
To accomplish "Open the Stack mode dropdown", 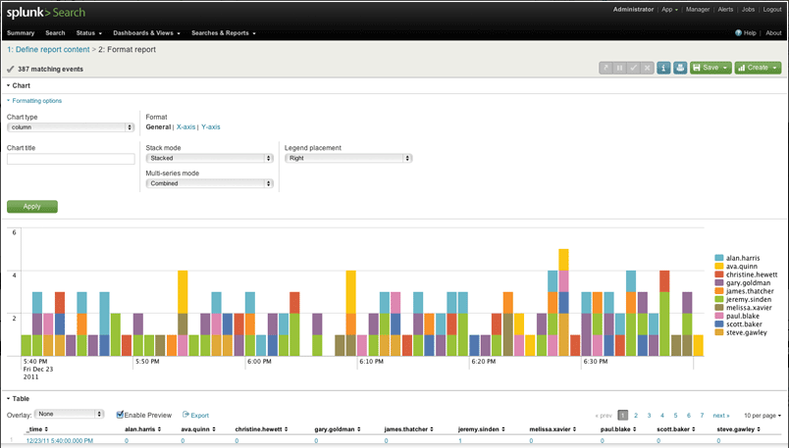I will tap(209, 158).
